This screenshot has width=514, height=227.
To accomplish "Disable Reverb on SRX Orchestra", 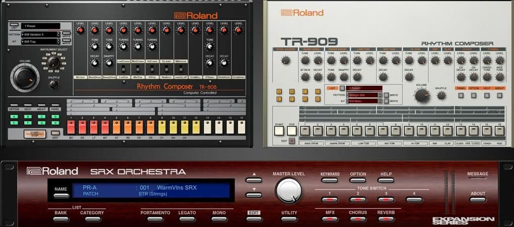I will click(x=386, y=219).
